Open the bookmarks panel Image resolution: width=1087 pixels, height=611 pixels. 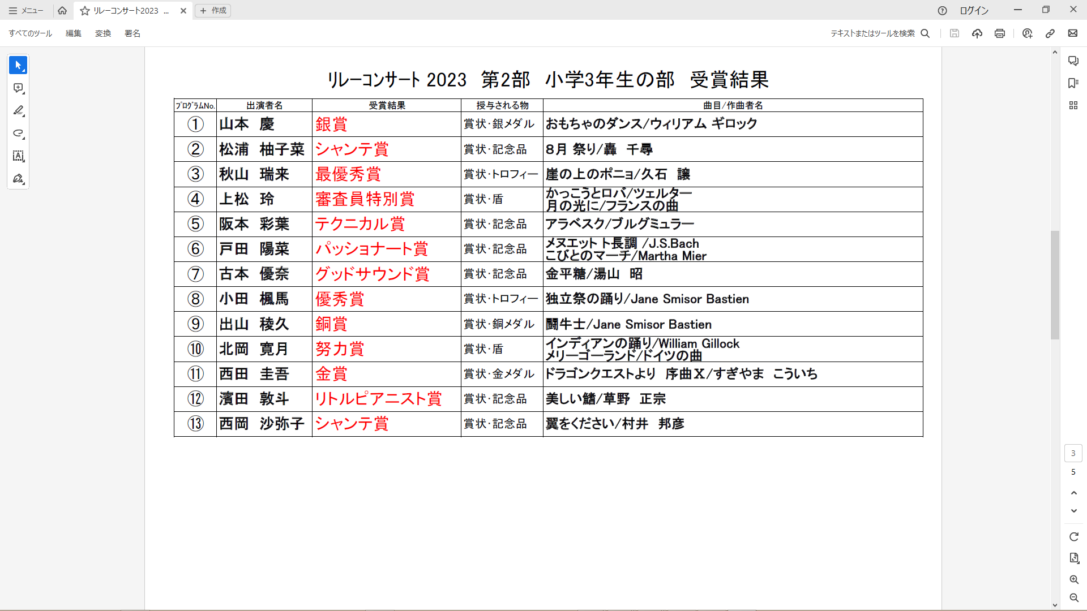pos(1073,83)
